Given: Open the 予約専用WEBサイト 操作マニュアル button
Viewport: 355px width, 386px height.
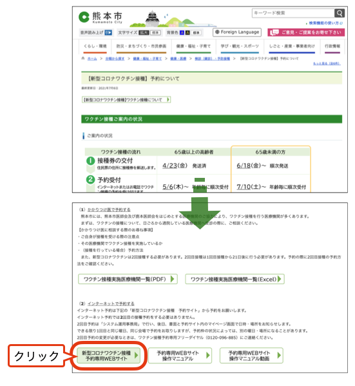Looking at the screenshot, I should [180, 356].
